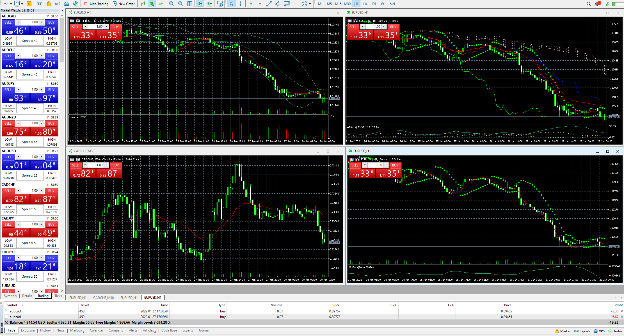Collapse the Balance summary row expander
This screenshot has width=624, height=336.
[7, 323]
